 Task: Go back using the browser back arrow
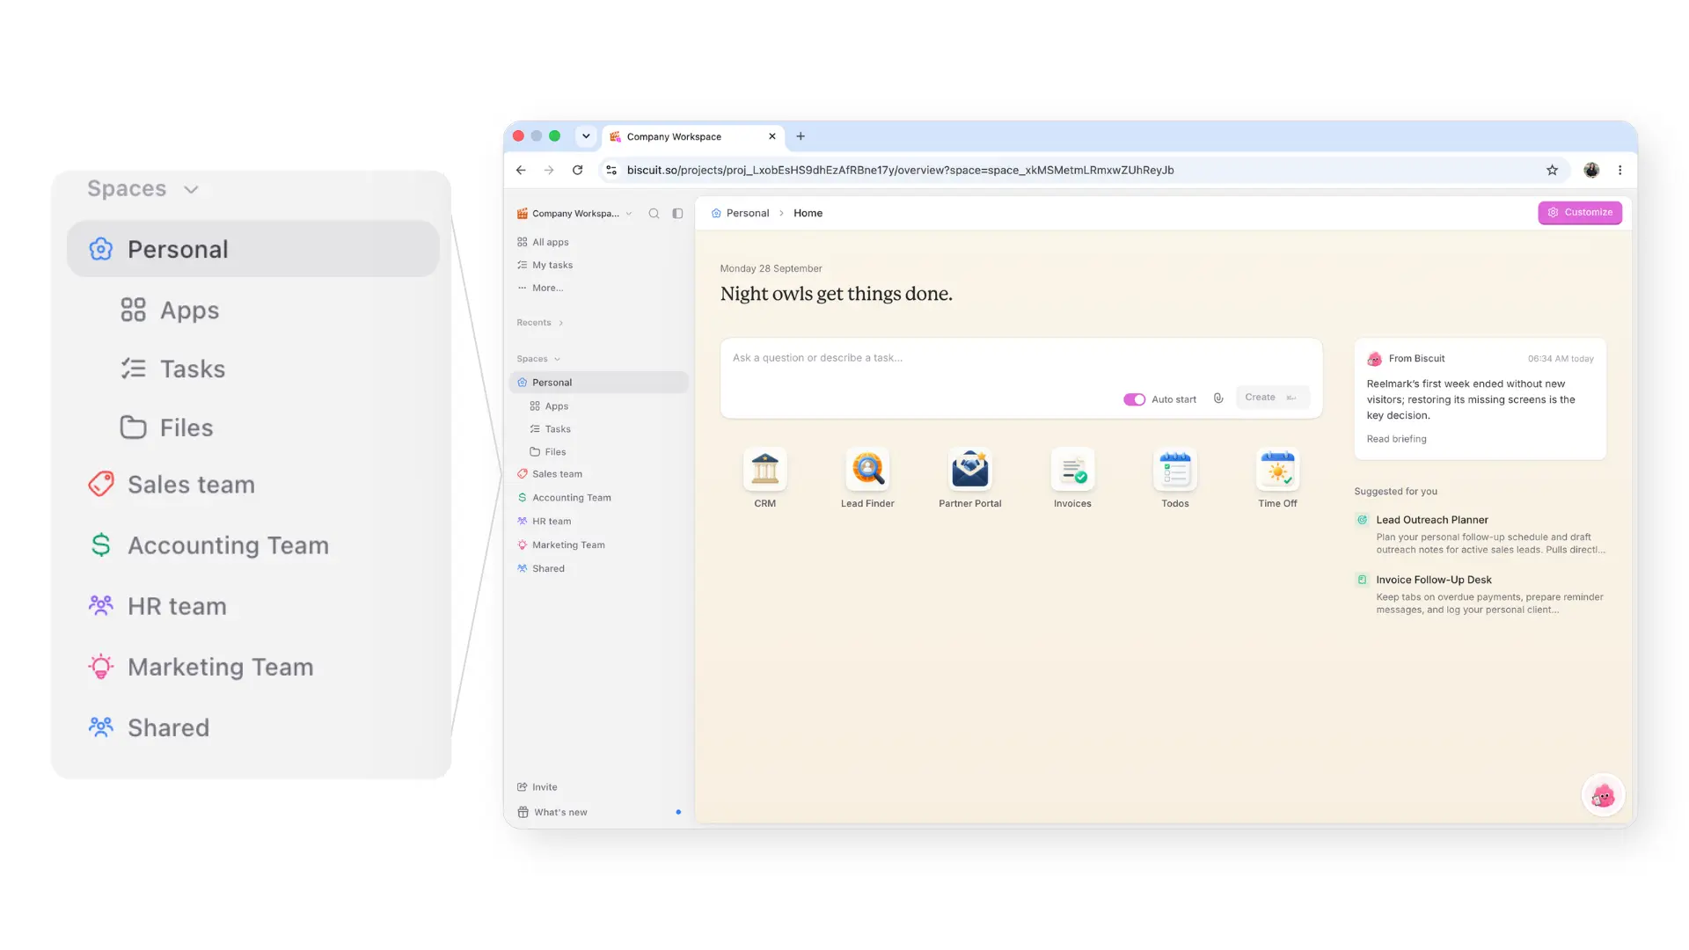point(521,170)
